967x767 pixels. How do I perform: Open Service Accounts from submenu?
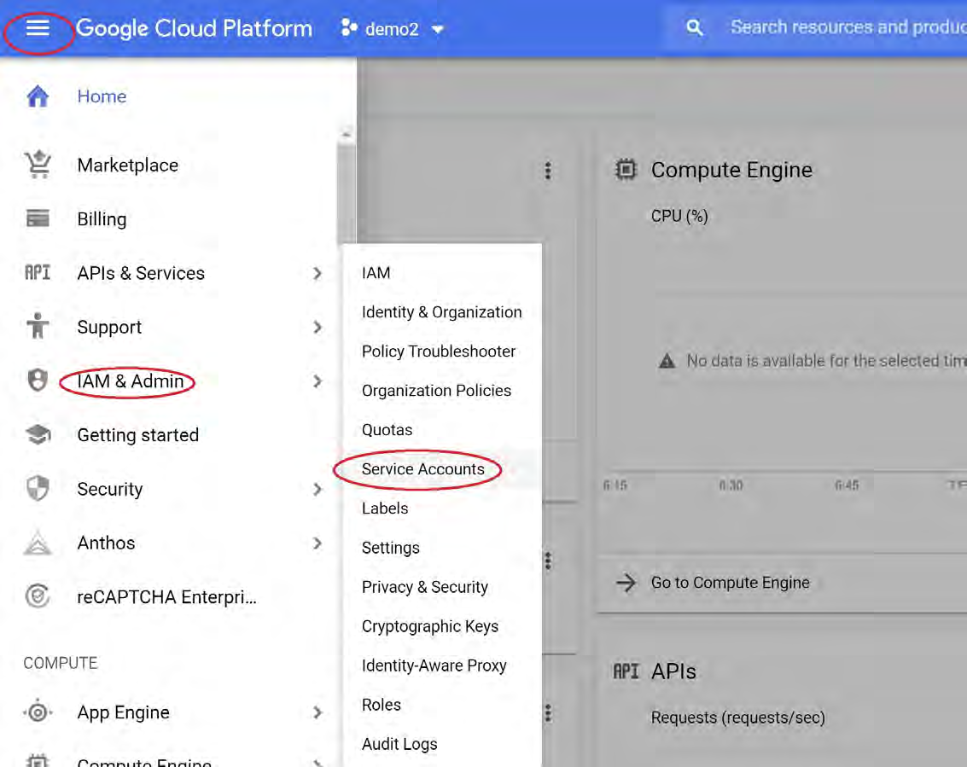coord(423,469)
